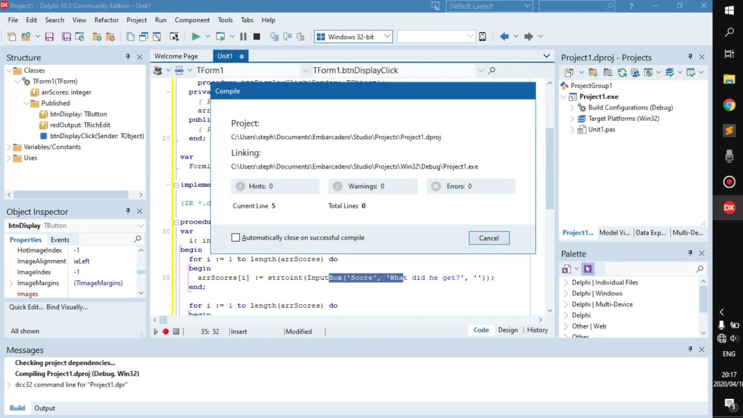The image size is (743, 418).
Task: Click the View Form toolbar icon
Action: (x=143, y=37)
